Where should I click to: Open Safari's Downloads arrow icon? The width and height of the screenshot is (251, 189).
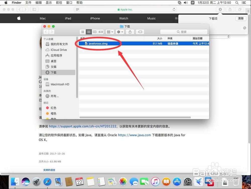point(220,9)
